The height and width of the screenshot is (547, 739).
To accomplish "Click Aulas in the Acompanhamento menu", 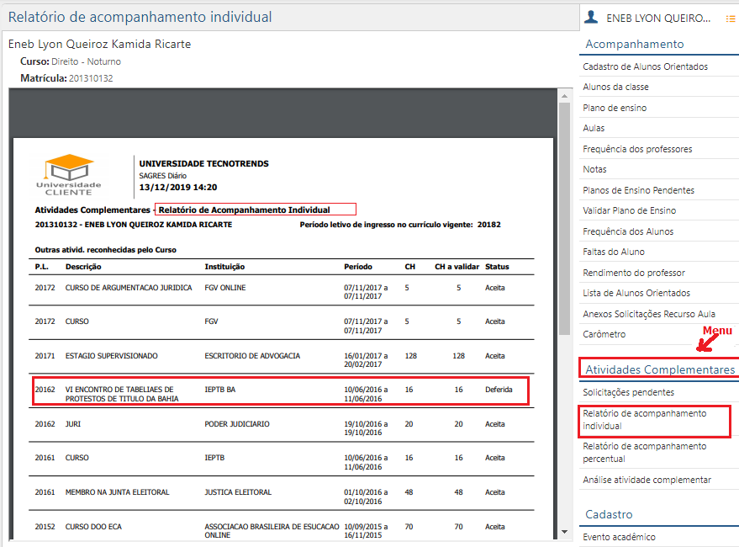I will click(593, 128).
